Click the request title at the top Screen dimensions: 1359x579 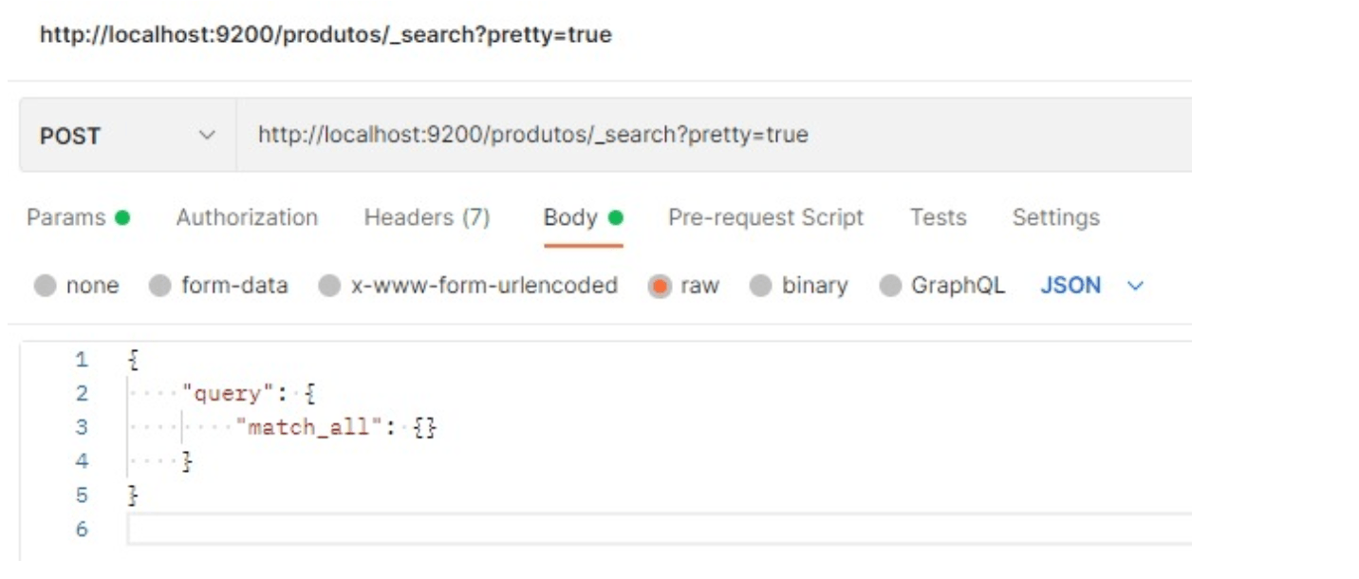click(x=325, y=35)
